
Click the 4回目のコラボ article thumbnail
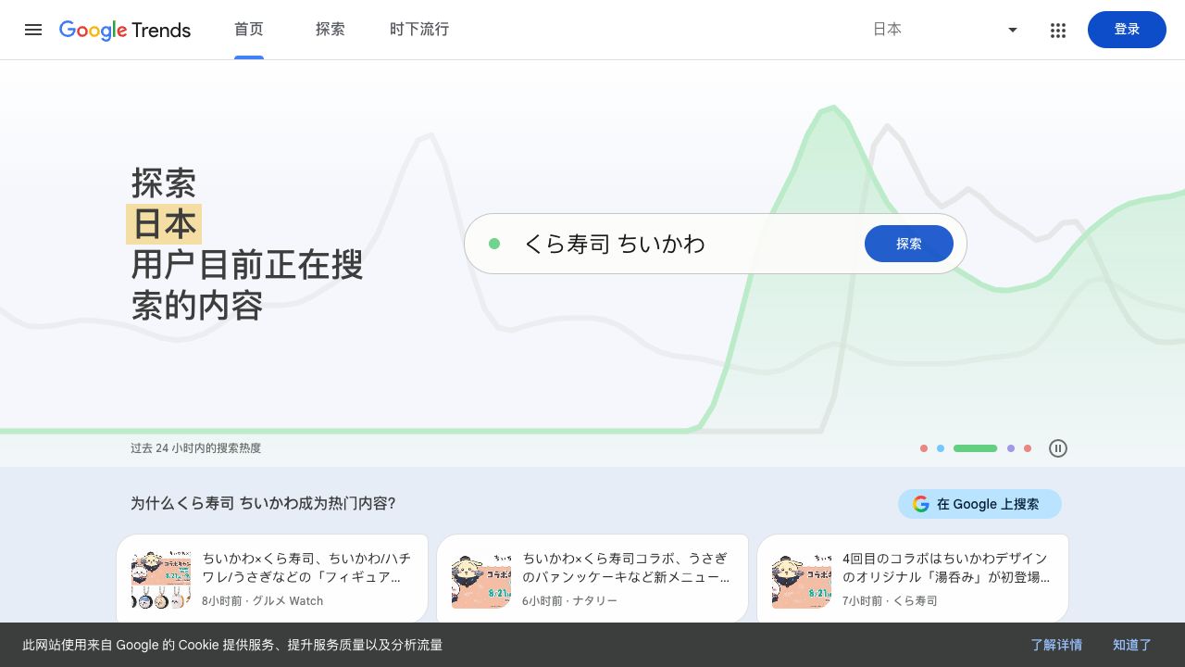pos(802,579)
